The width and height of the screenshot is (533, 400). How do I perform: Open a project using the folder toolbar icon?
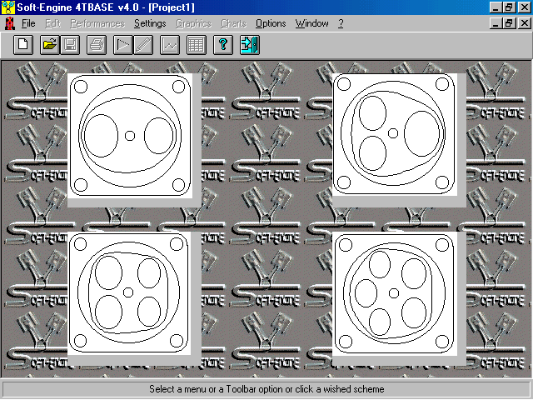coord(50,45)
